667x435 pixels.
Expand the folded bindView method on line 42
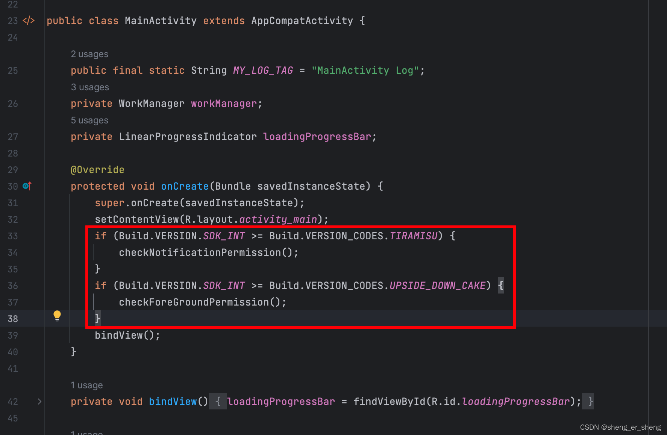point(39,402)
